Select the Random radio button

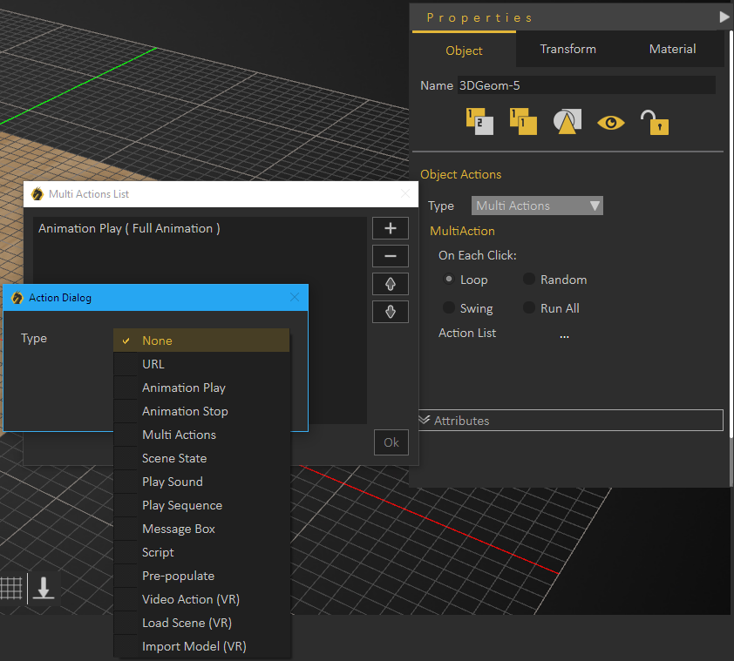pos(529,280)
